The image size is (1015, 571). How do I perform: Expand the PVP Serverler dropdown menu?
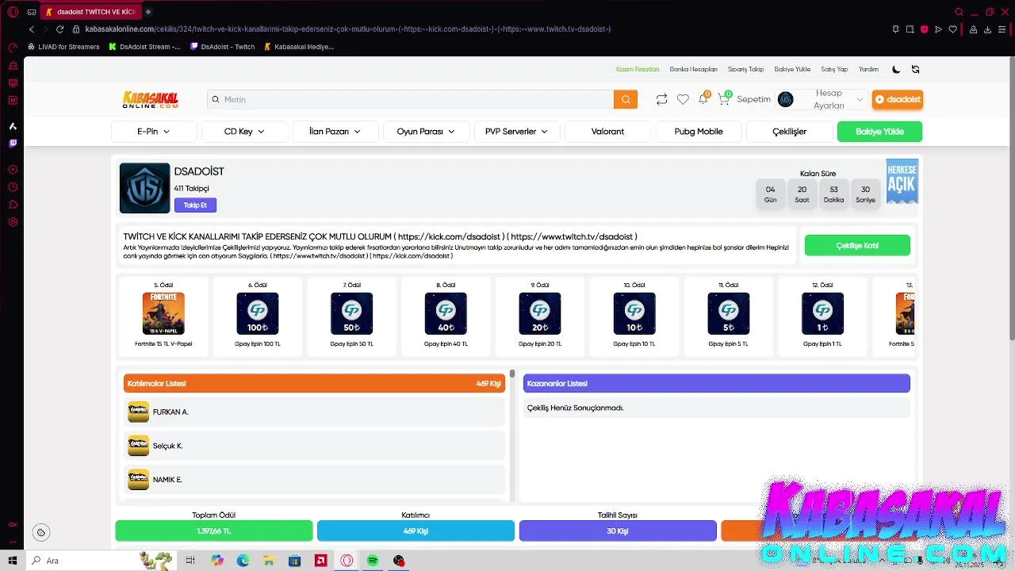(x=516, y=132)
